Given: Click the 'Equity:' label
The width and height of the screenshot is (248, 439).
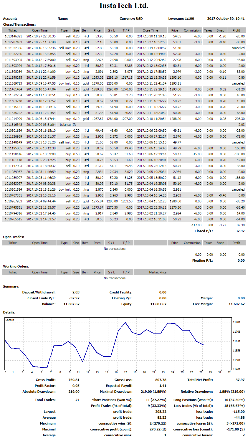Looking at the screenshot, I should pyautogui.click(x=127, y=304).
